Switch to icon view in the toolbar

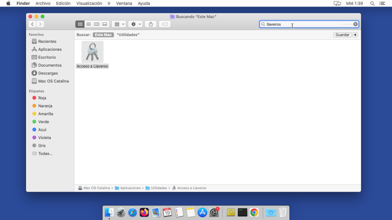(80, 24)
